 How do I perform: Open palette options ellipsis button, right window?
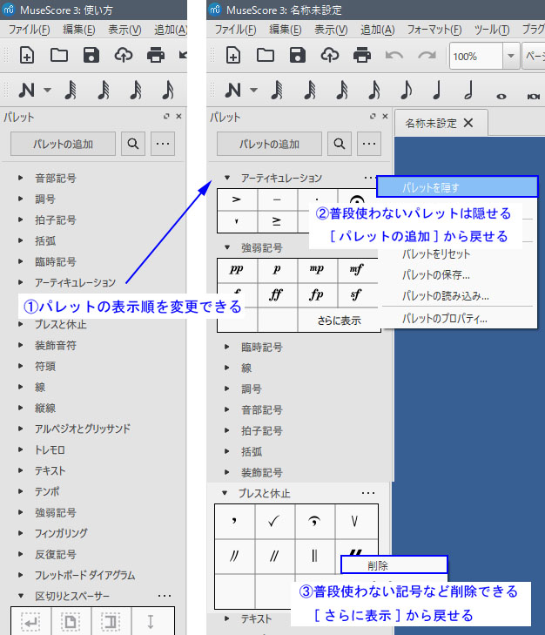coord(369,144)
